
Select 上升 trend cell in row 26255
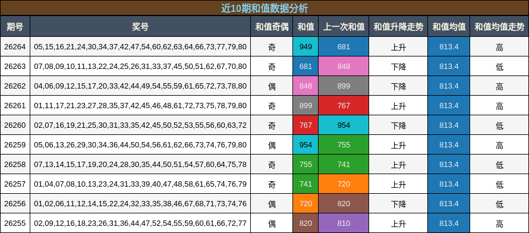pos(398,223)
